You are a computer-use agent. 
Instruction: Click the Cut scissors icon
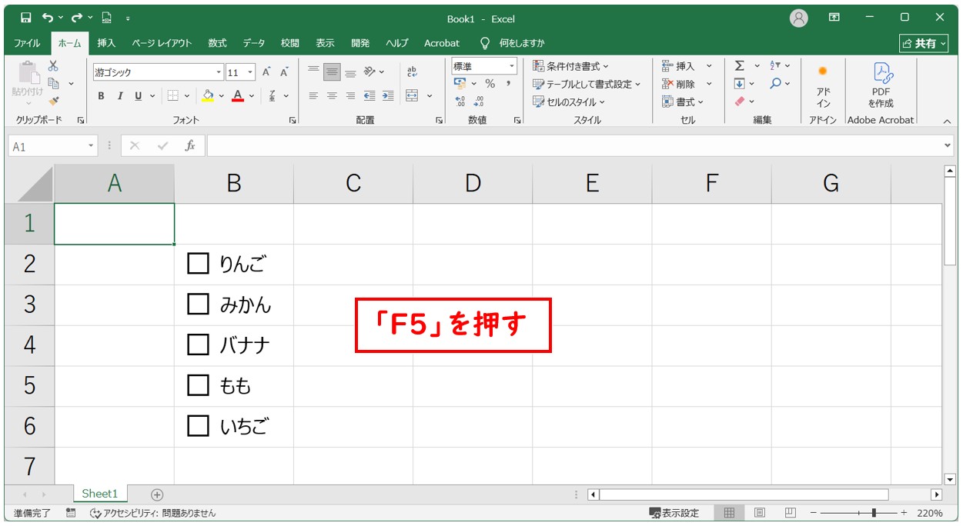click(x=53, y=66)
